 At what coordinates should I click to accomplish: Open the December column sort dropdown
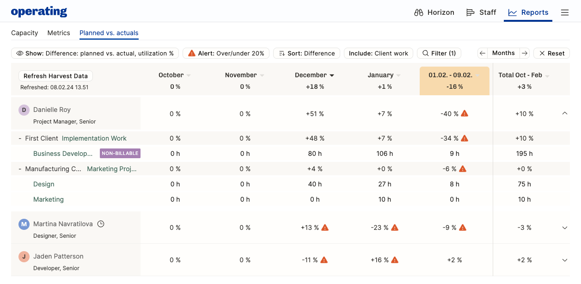332,75
